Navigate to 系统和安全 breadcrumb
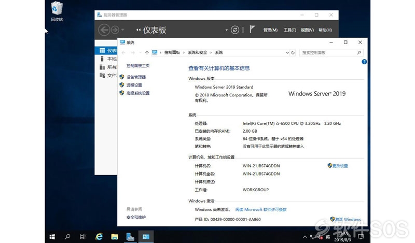The image size is (415, 243). coord(198,52)
